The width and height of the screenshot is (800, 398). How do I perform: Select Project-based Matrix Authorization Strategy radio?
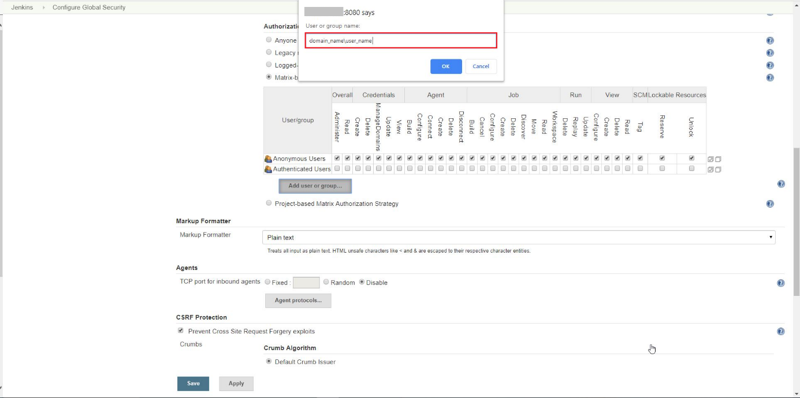(269, 203)
